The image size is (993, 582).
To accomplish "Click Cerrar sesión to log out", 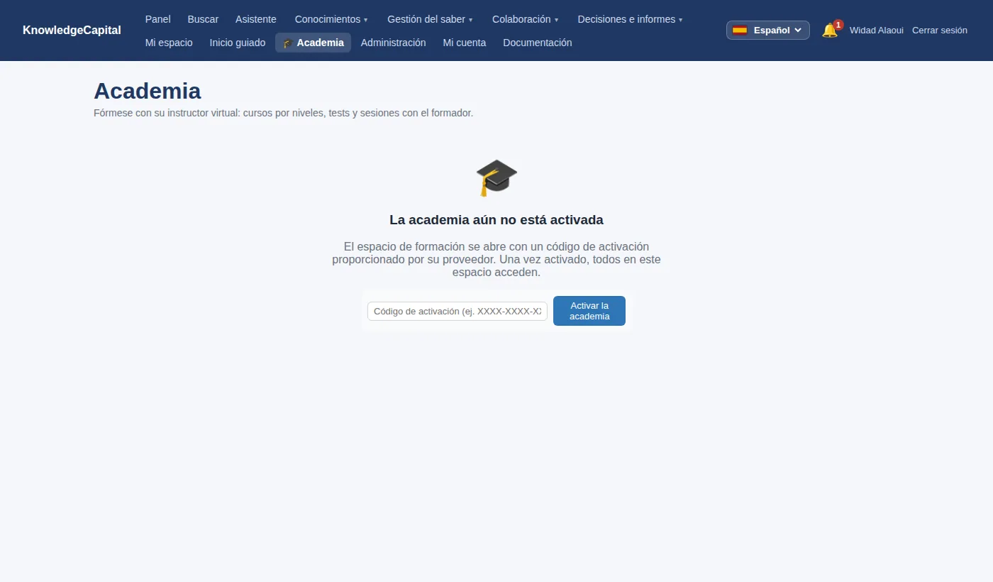I will pyautogui.click(x=940, y=31).
